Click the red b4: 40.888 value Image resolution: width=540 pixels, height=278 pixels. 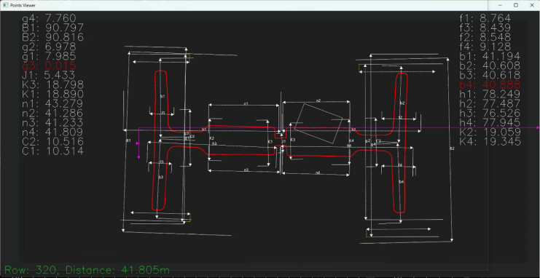click(x=490, y=84)
